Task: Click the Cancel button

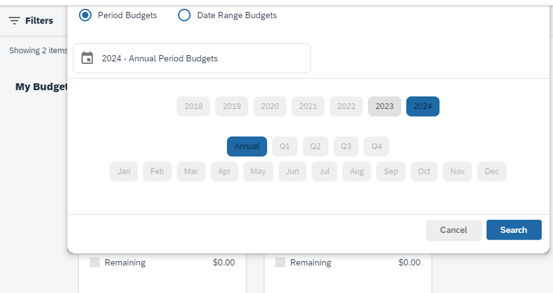Action: 454,230
